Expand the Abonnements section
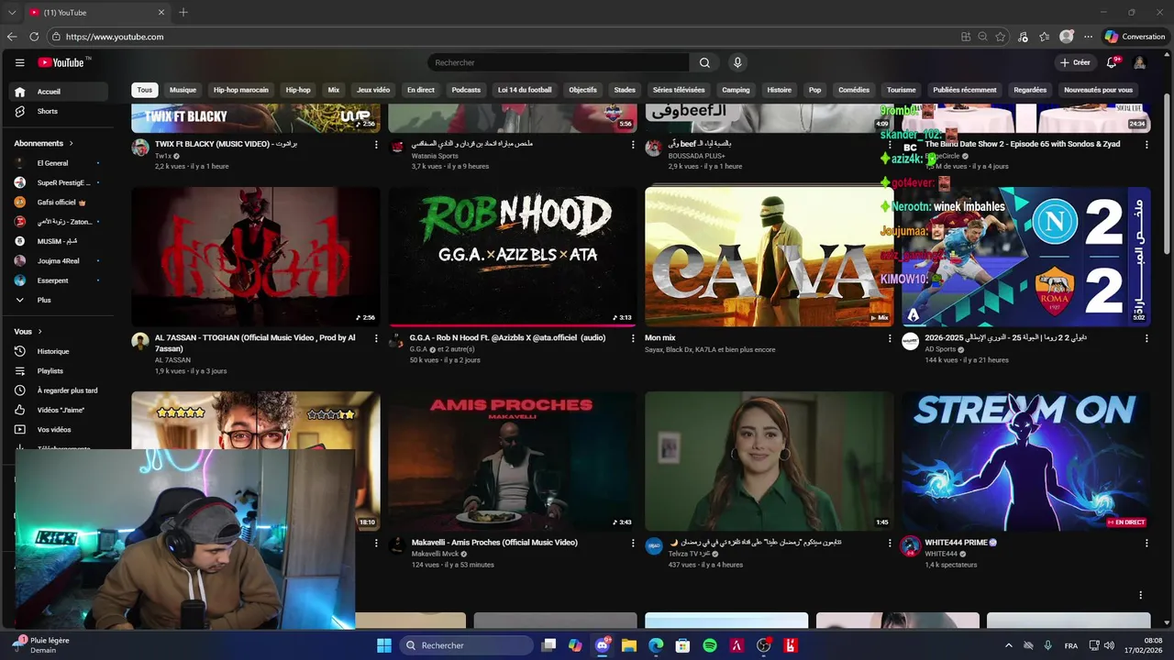Screen dimensions: 1174x660 click(x=44, y=143)
